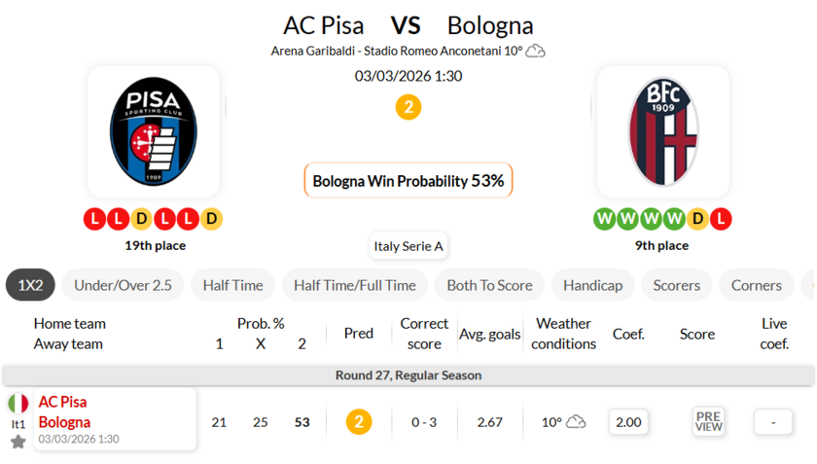Switch to the Under/Over 2.5 tab

pyautogui.click(x=123, y=285)
